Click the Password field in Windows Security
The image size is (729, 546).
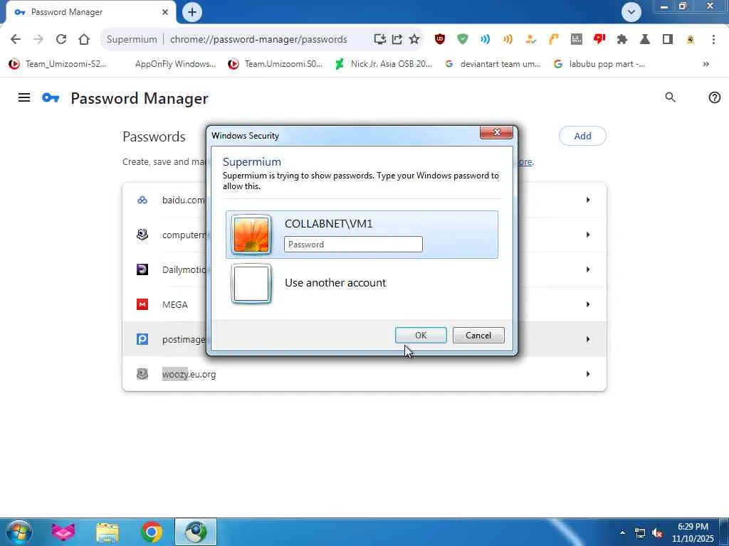point(353,245)
